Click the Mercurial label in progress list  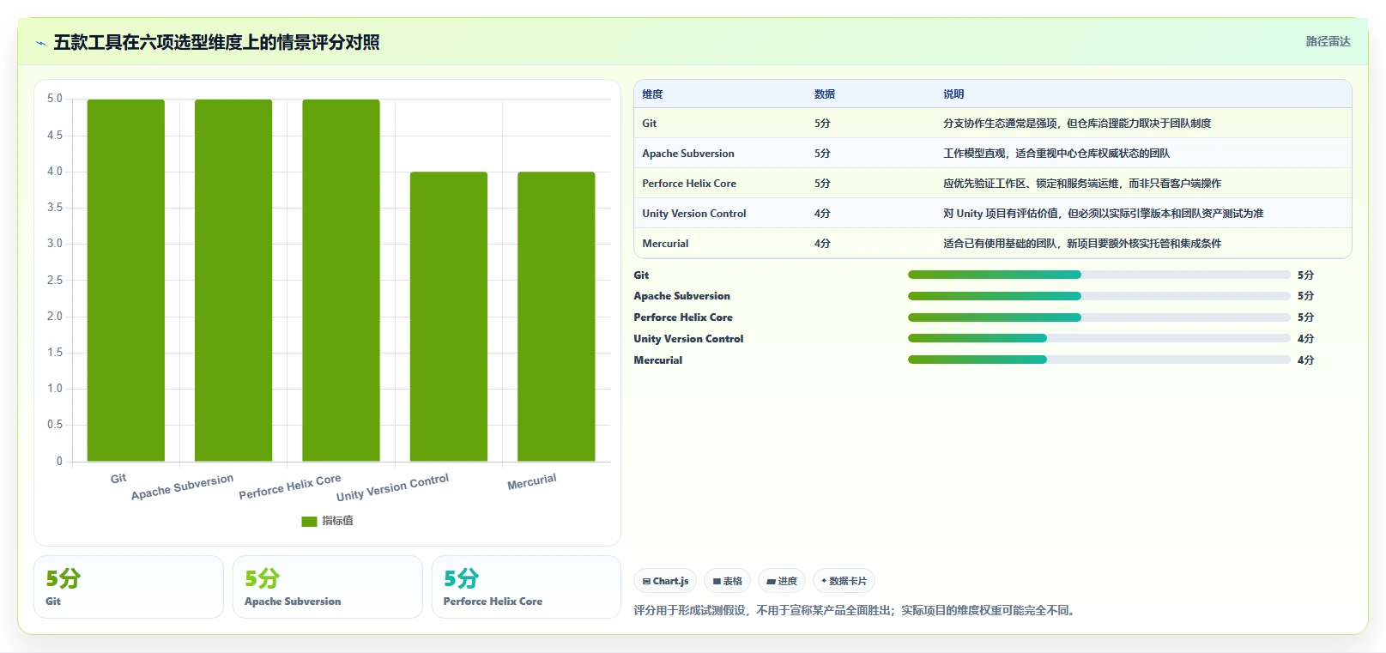coord(658,360)
